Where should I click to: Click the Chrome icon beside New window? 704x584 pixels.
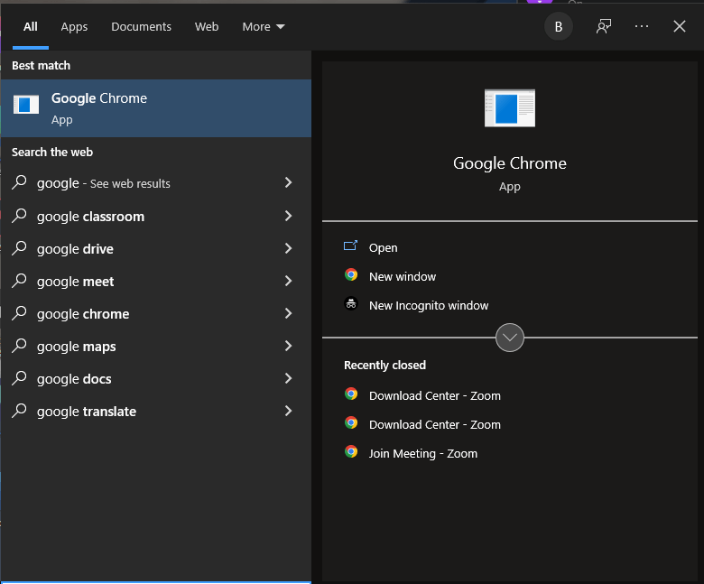click(x=351, y=275)
